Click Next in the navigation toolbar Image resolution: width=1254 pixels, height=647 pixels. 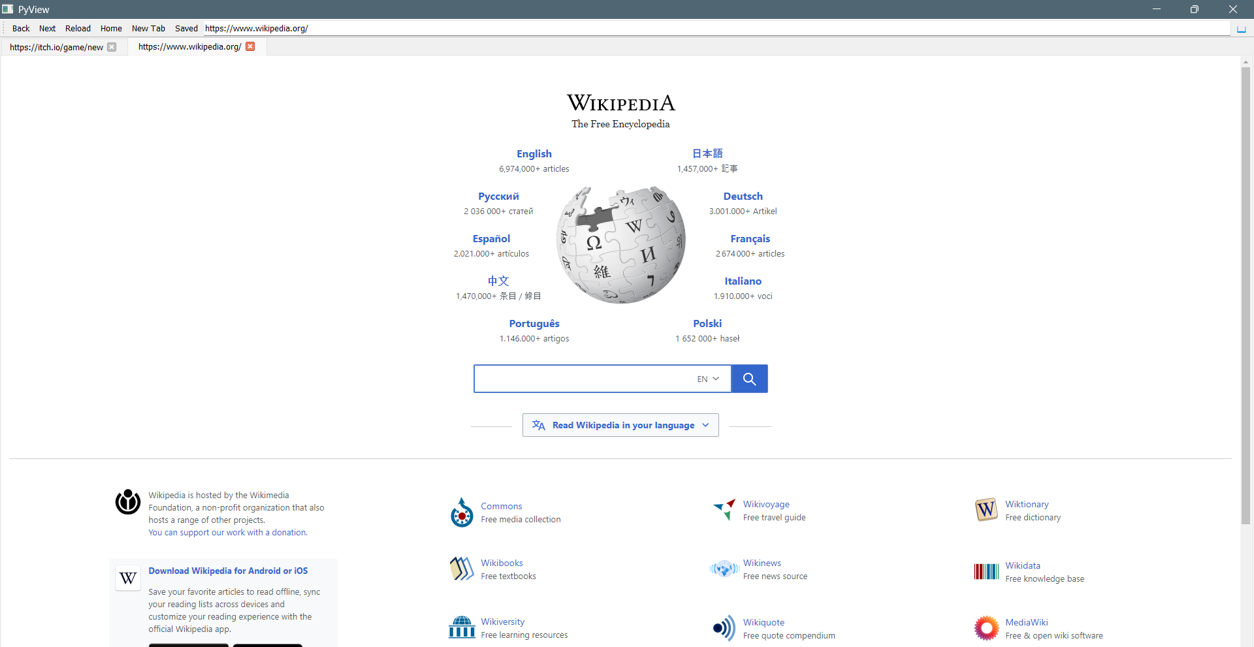(x=47, y=28)
